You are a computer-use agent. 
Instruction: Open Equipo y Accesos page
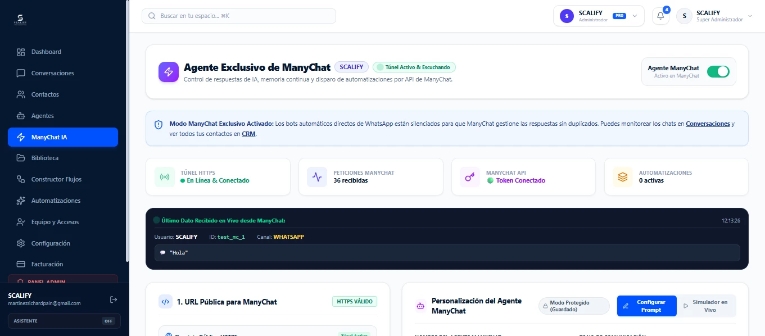pyautogui.click(x=63, y=222)
